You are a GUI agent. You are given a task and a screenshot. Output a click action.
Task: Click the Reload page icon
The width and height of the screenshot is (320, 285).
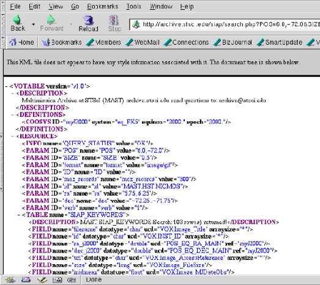tap(88, 20)
